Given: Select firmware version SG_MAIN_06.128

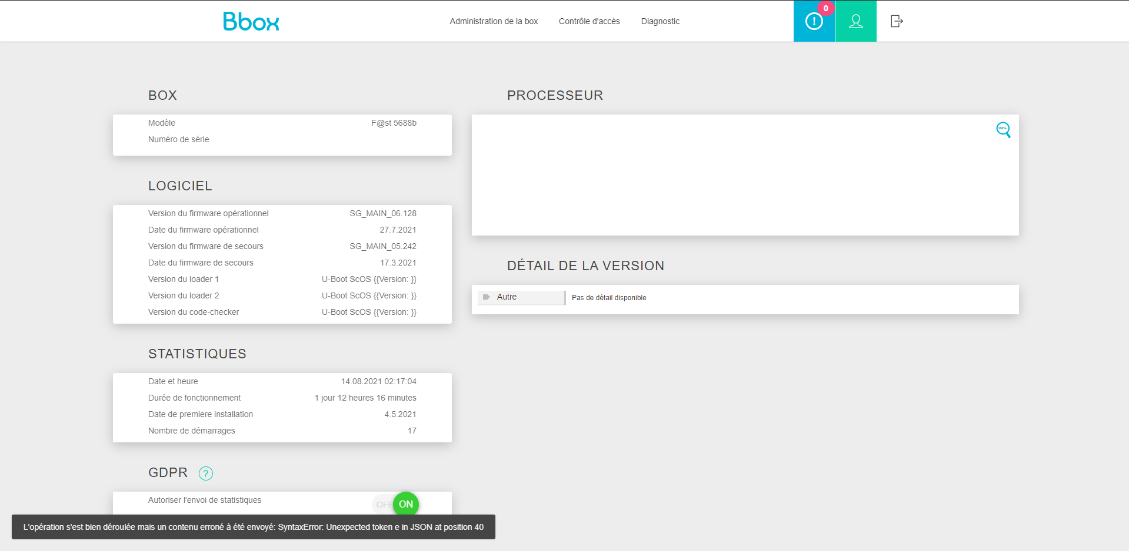Looking at the screenshot, I should [383, 213].
